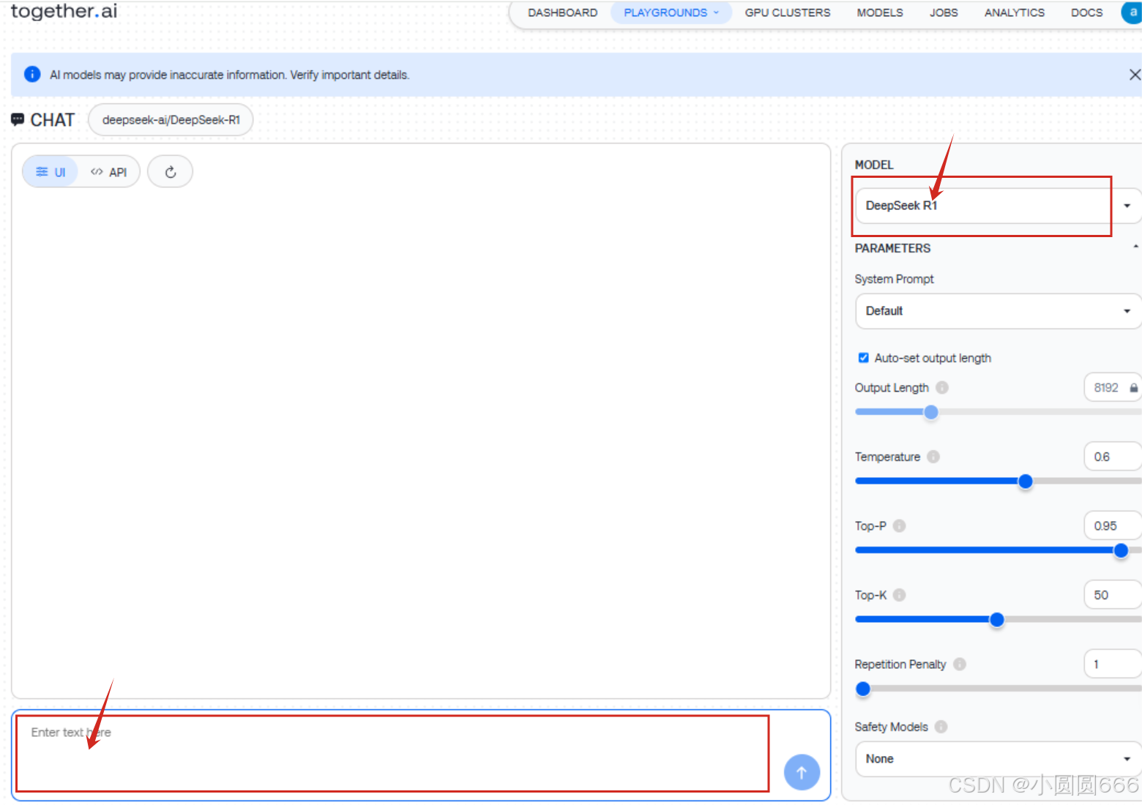Switch to the API view tab
This screenshot has width=1142, height=805.
tap(108, 172)
